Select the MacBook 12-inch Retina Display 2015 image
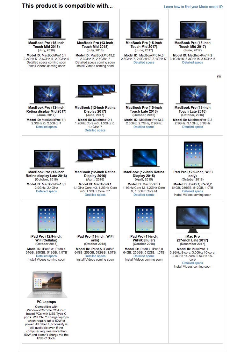Screen dimensions: 230x355 coord(145,158)
